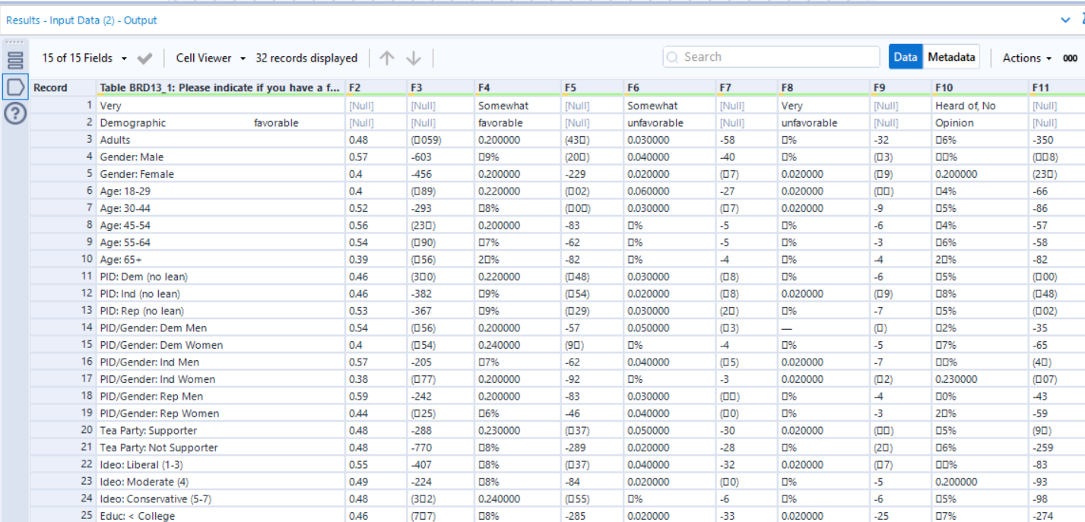Viewport: 1085px width, 522px height.
Task: Click the checkmark apply fields icon
Action: (145, 59)
